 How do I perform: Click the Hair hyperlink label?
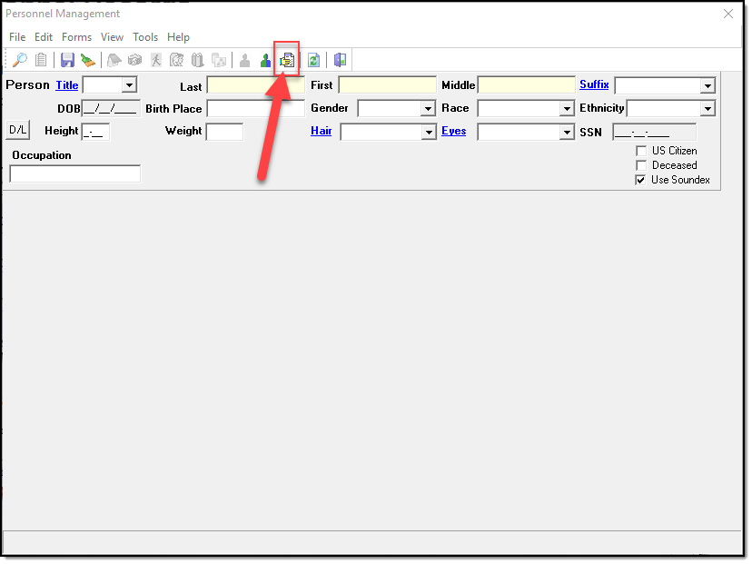coord(321,131)
